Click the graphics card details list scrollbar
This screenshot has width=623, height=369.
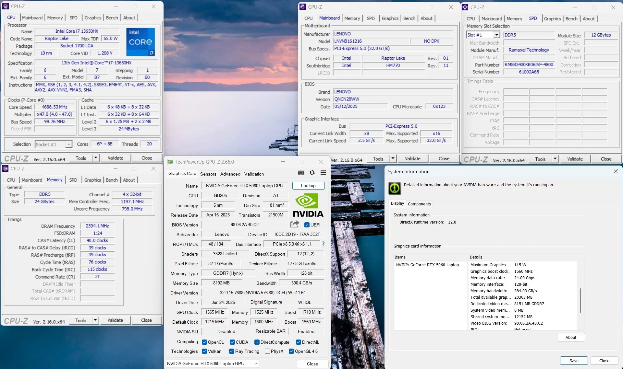point(580,301)
